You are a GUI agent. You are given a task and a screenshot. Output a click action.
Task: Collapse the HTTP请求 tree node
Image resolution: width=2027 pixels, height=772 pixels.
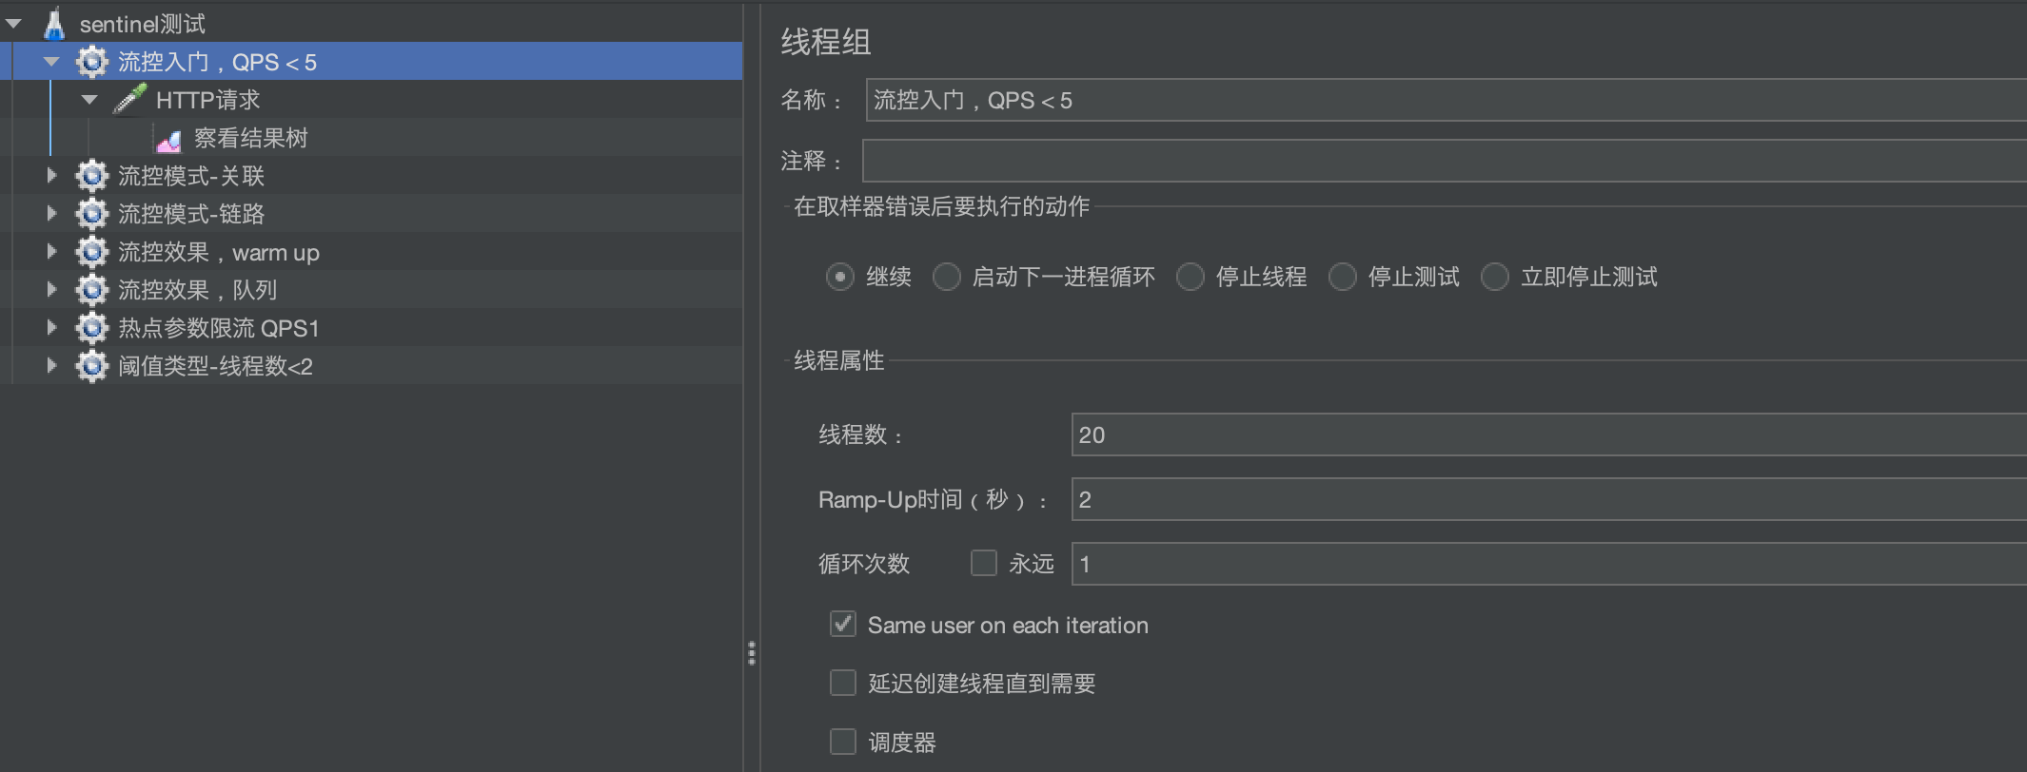click(x=89, y=99)
